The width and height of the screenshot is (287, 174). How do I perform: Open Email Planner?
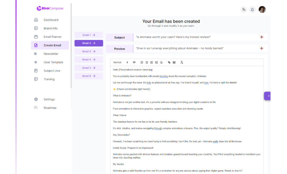[x=52, y=37]
